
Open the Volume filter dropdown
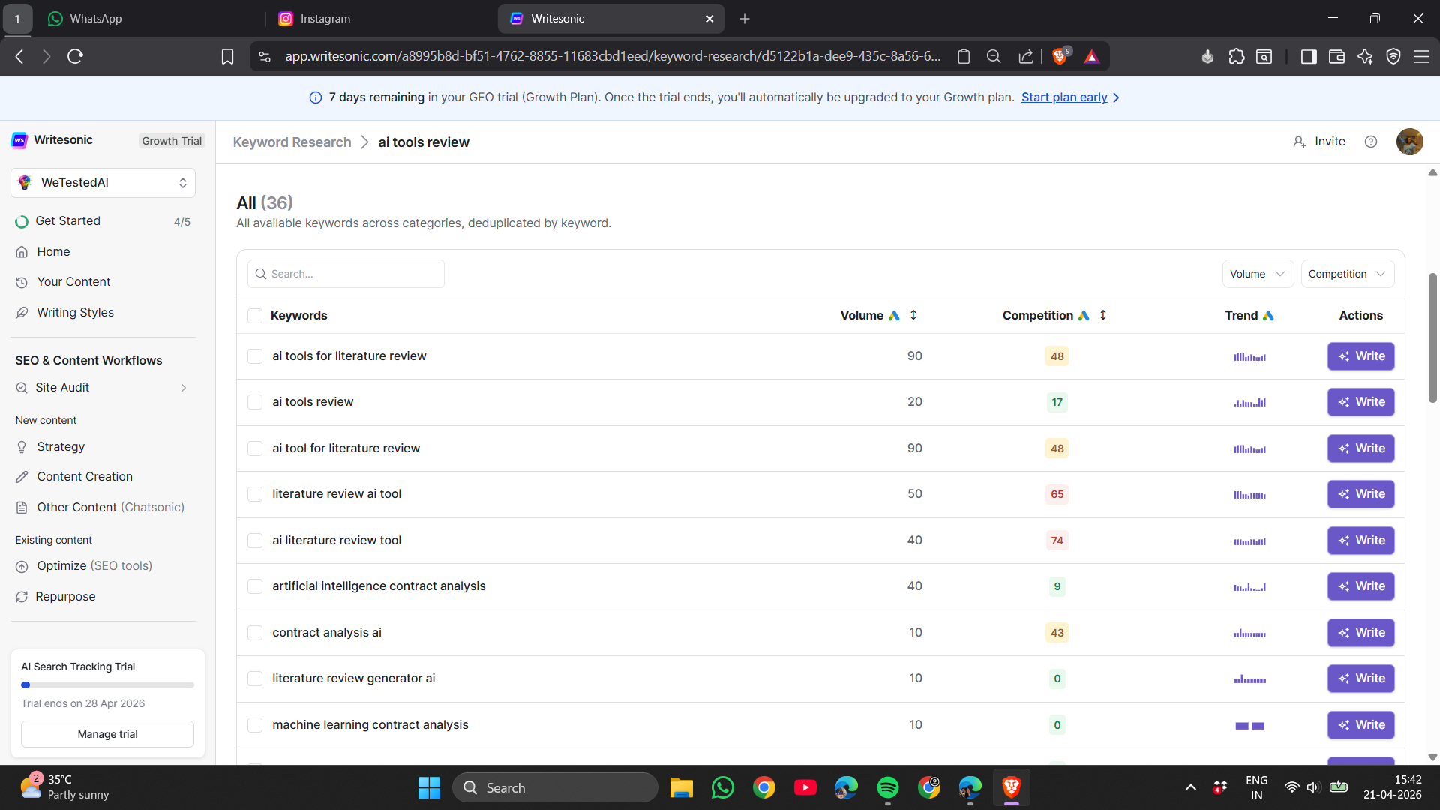[1257, 274]
